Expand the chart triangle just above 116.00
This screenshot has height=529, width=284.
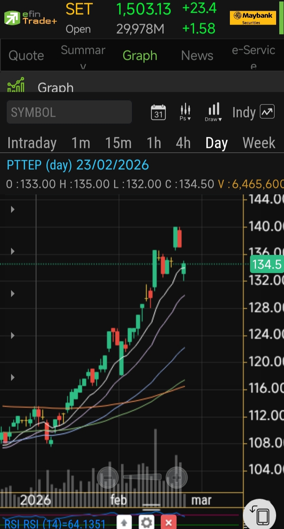[x=13, y=378]
